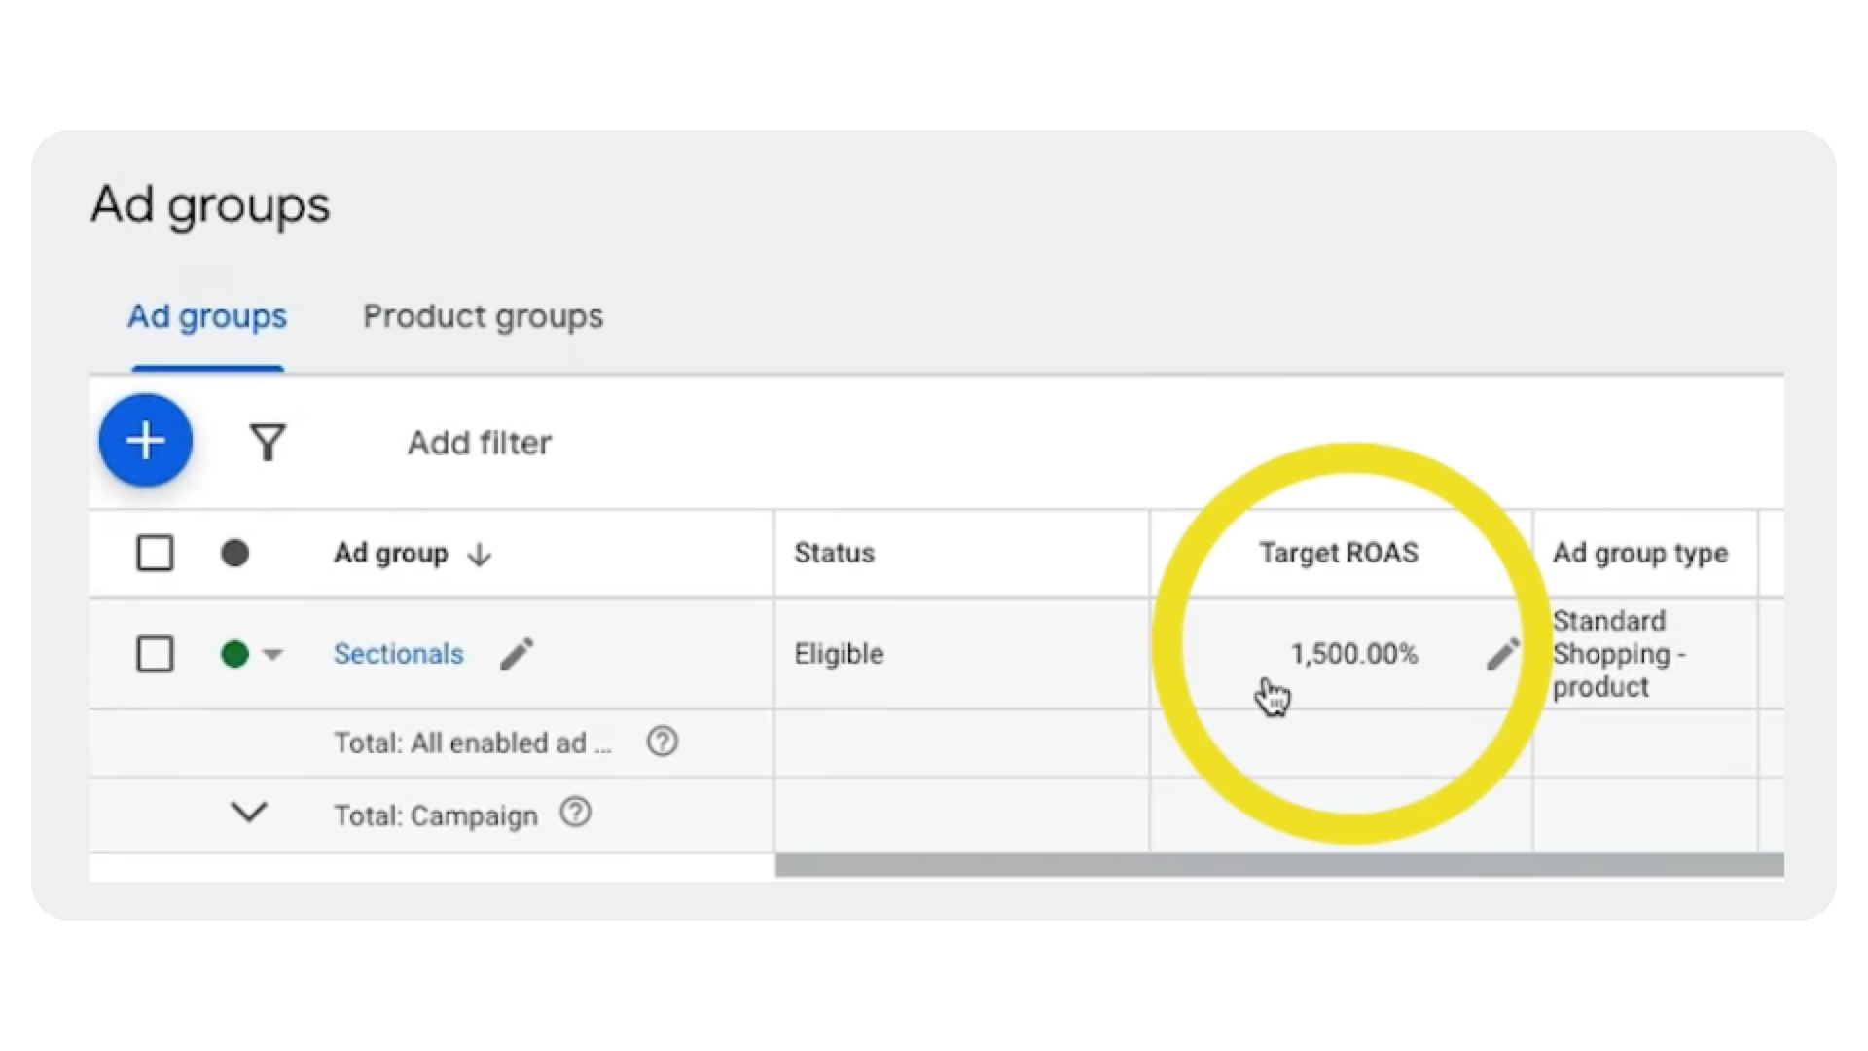Click the blue plus create button
Viewport: 1868px width, 1051px height.
pyautogui.click(x=146, y=441)
